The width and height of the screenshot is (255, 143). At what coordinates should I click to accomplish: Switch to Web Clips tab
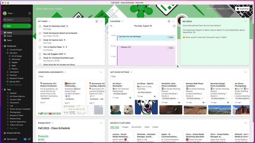tap(115, 127)
